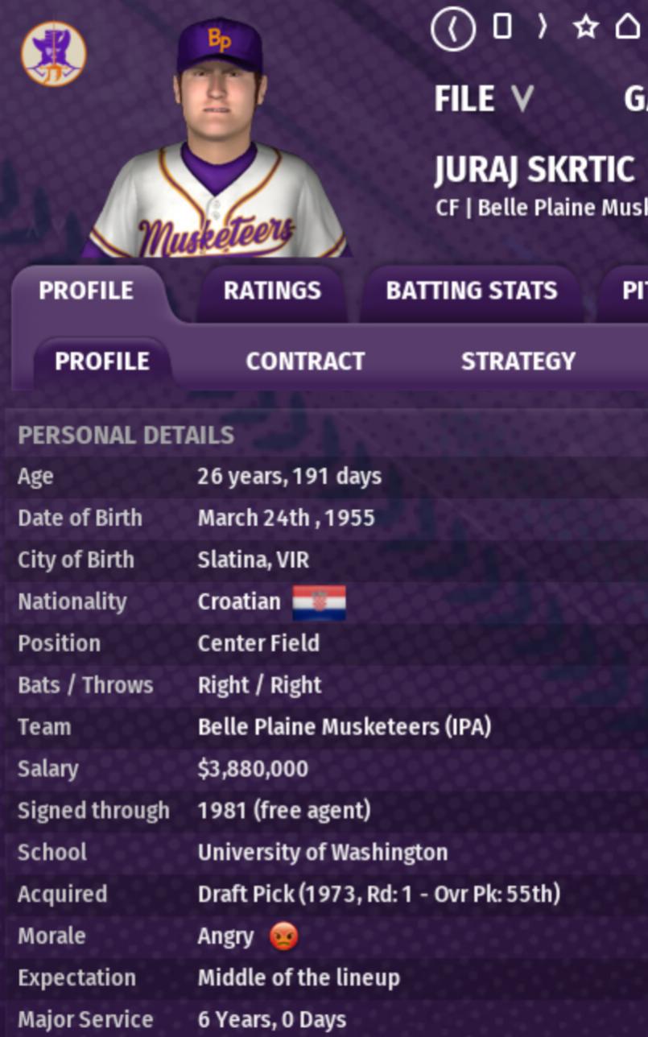Viewport: 648px width, 1037px height.
Task: Click the circled back navigation arrow
Action: [x=452, y=29]
